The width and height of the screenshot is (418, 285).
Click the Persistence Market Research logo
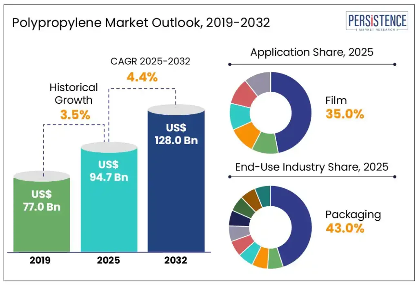click(377, 21)
